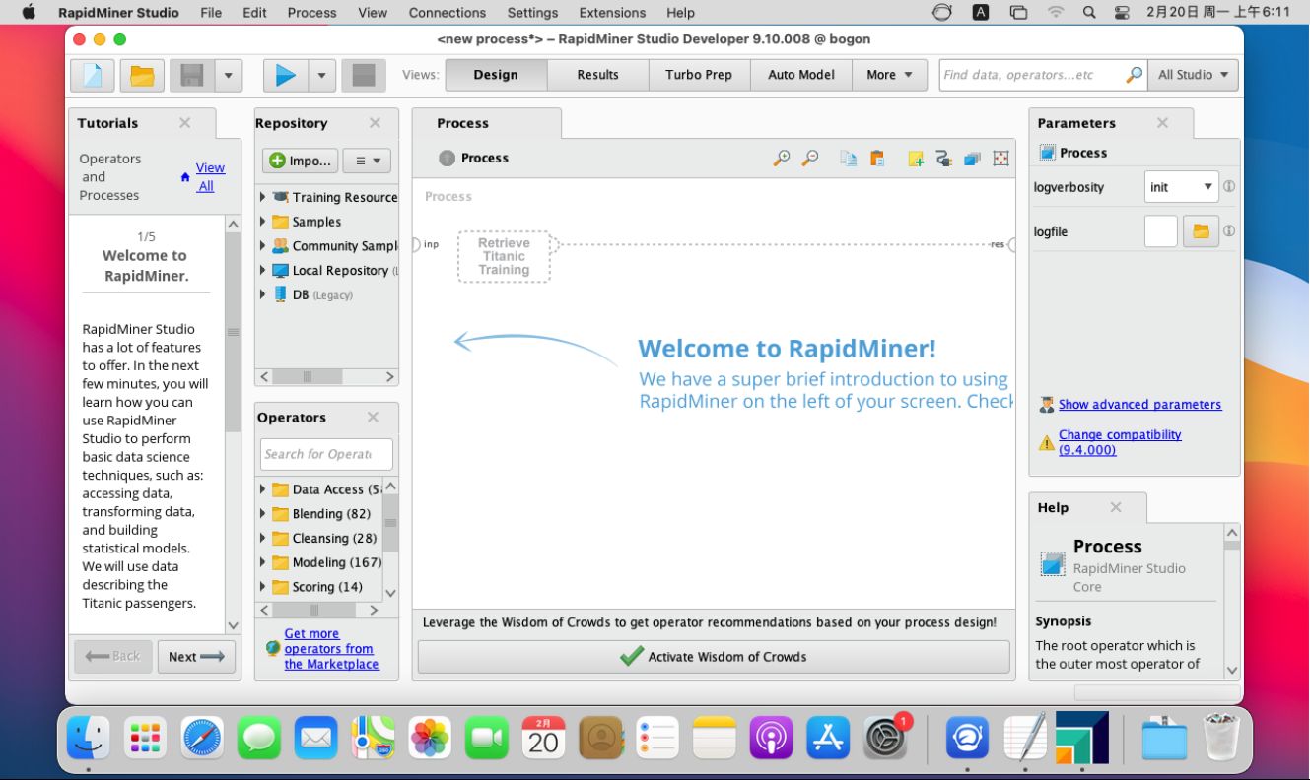Close the Help panel tab
The image size is (1310, 780).
coord(1116,507)
